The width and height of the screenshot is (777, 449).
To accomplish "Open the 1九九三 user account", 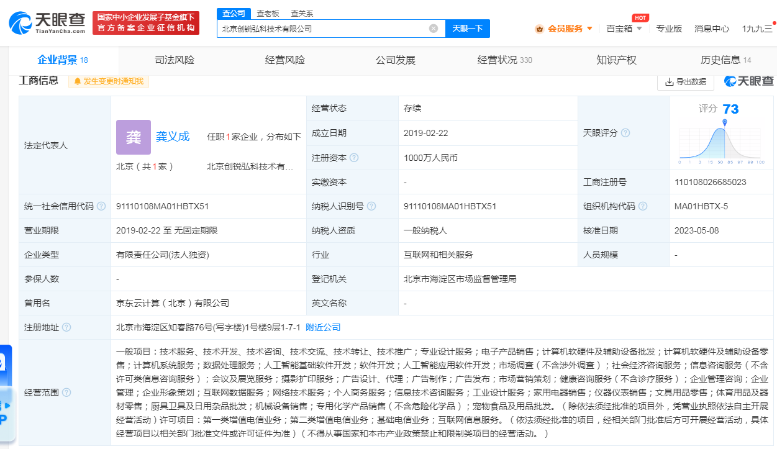I will click(757, 29).
